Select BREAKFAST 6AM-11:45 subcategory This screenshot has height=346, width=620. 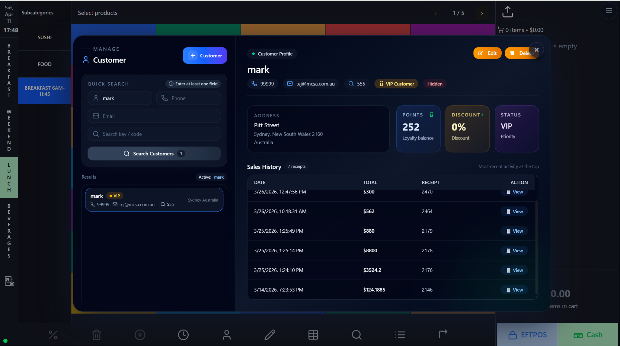click(45, 91)
